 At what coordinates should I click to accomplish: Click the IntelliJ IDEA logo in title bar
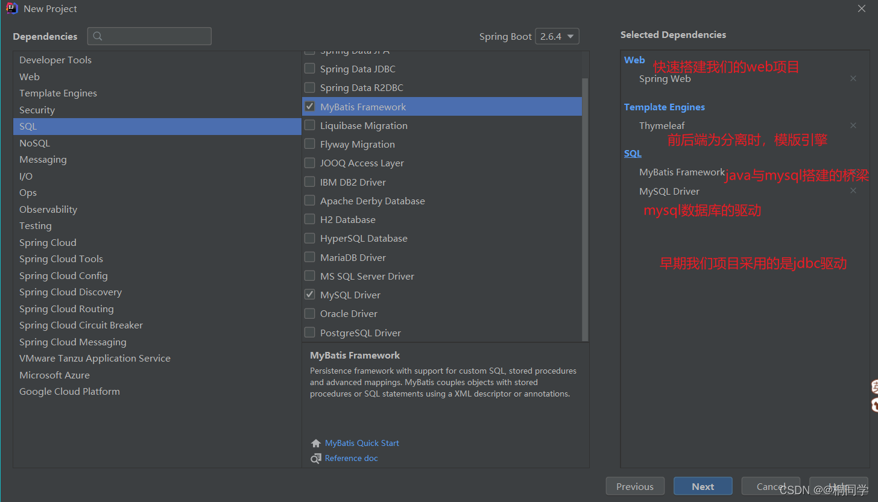[11, 8]
